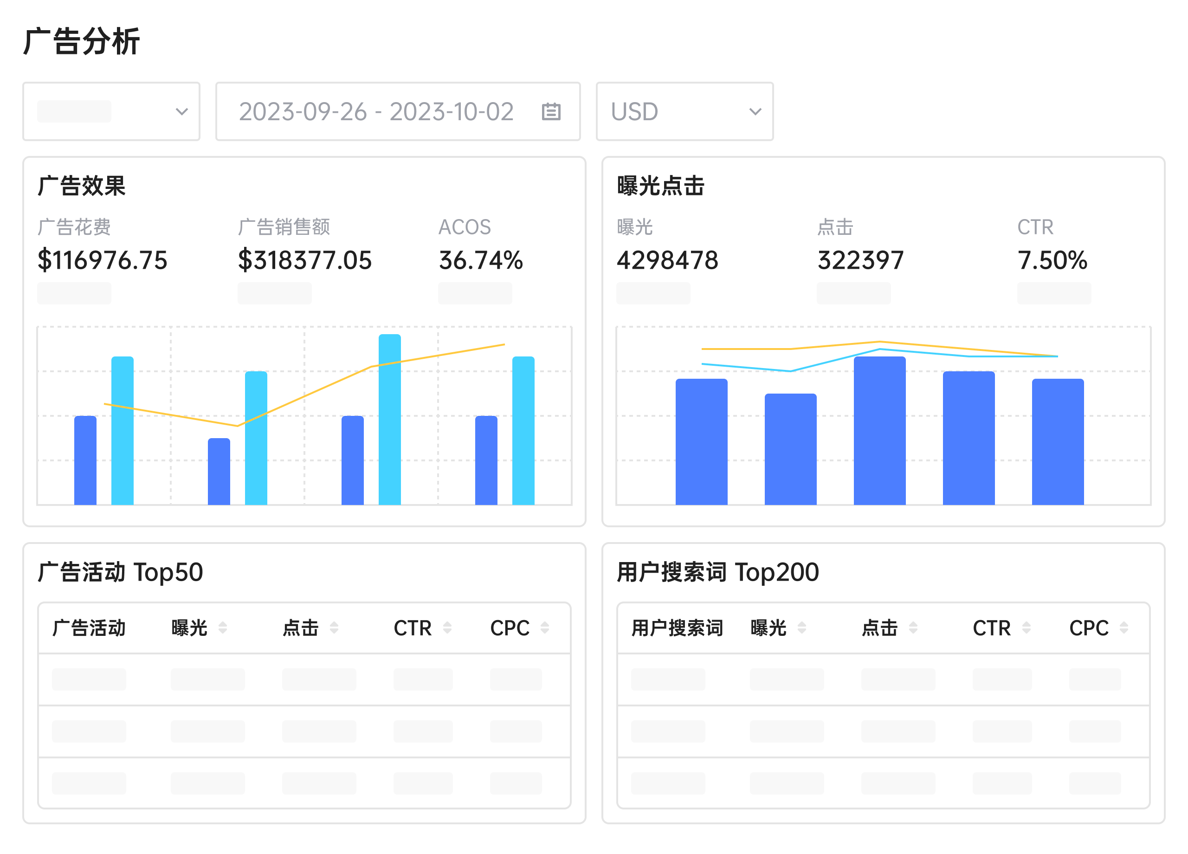The image size is (1188, 854).
Task: Click the CPC sort icon in 用户搜索词 table
Action: (x=1124, y=627)
